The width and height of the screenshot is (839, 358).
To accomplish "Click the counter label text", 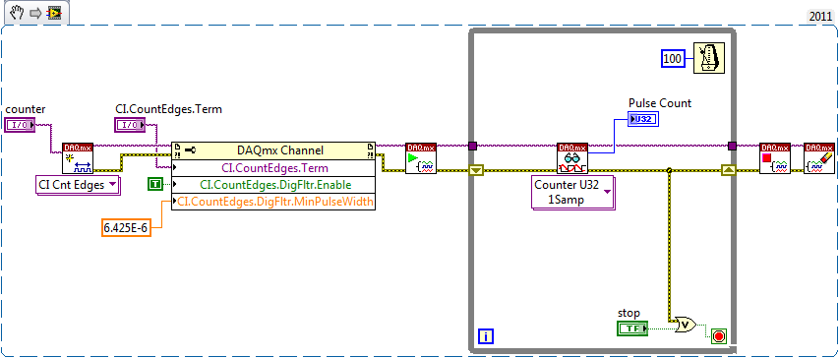I will (26, 109).
